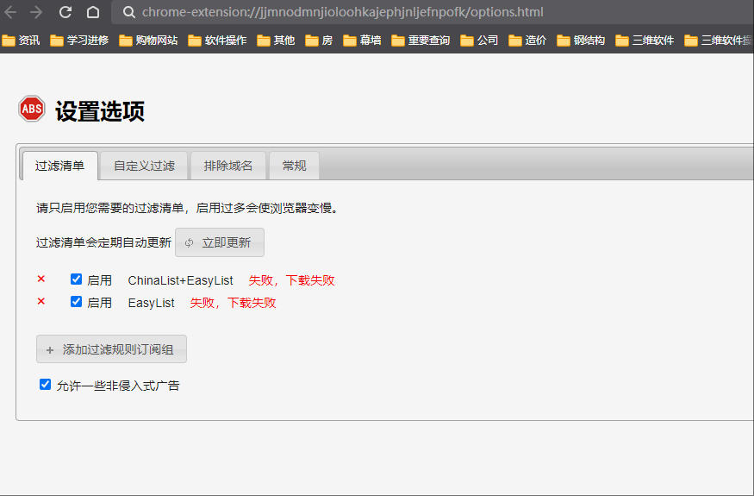The width and height of the screenshot is (754, 496).
Task: Switch to the 自定义过滤 tab
Action: [x=144, y=166]
